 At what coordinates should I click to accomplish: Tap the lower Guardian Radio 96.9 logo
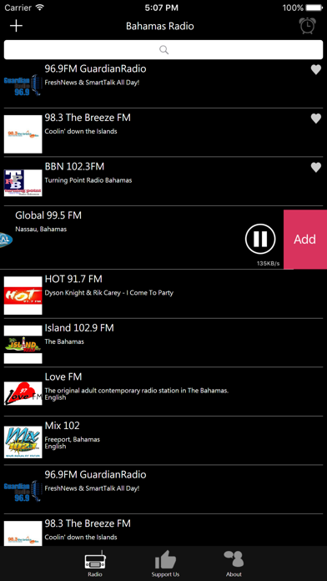(x=23, y=491)
